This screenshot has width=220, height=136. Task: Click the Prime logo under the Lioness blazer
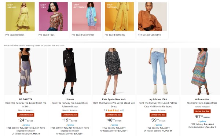point(70,125)
